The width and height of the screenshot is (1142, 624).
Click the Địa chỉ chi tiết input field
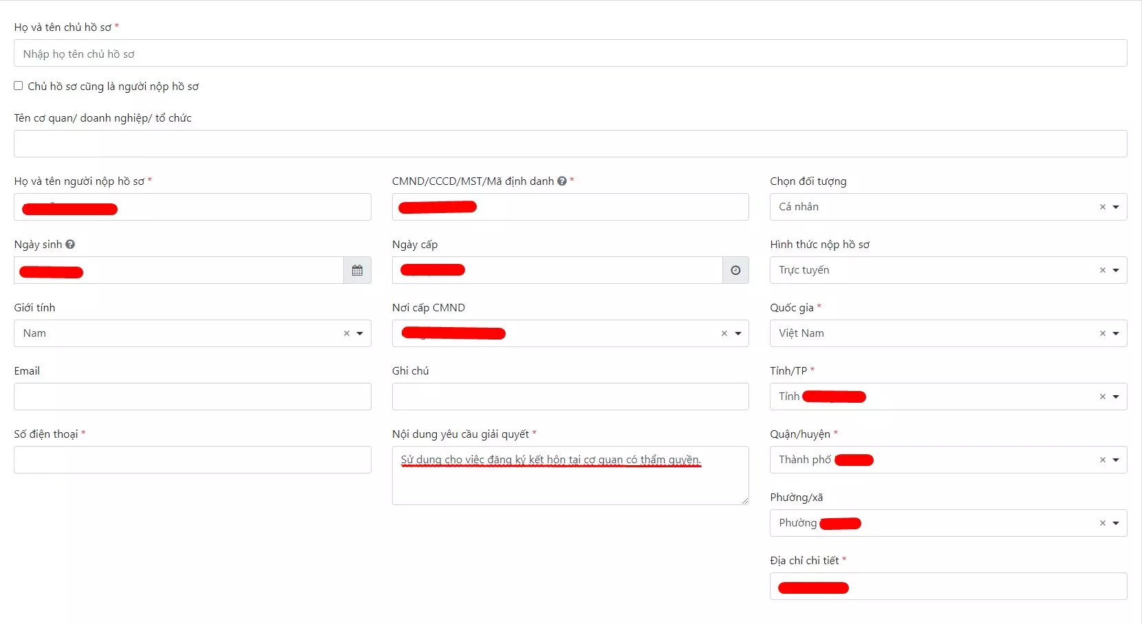click(x=949, y=586)
